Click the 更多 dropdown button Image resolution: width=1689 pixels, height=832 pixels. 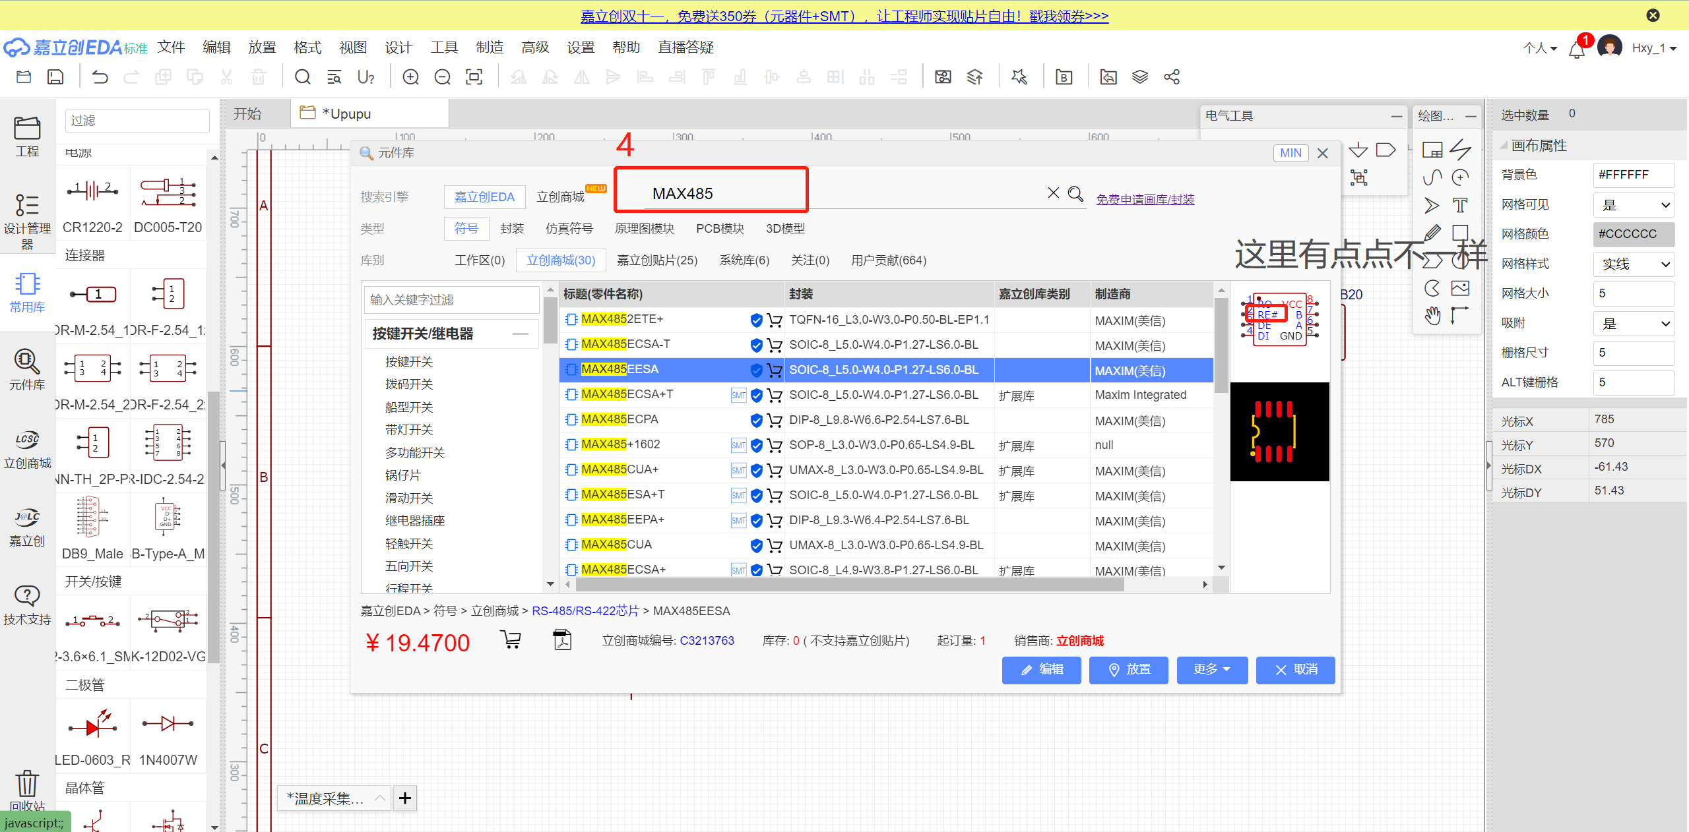pos(1211,670)
